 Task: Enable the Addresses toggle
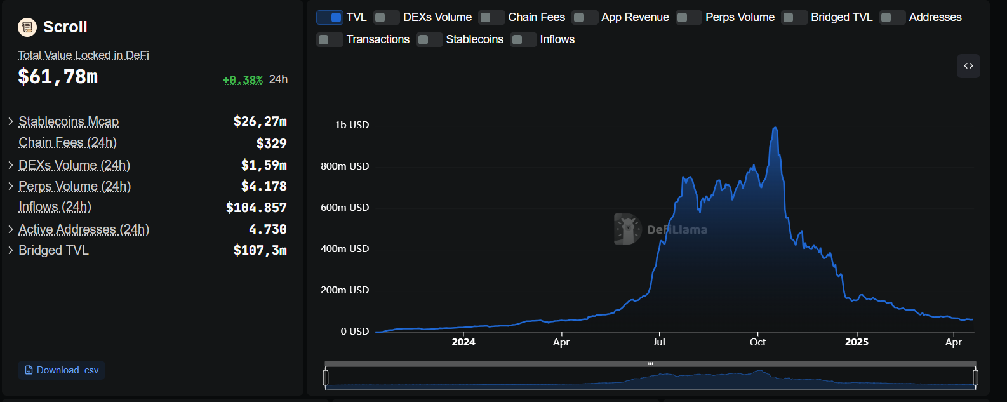(x=892, y=17)
